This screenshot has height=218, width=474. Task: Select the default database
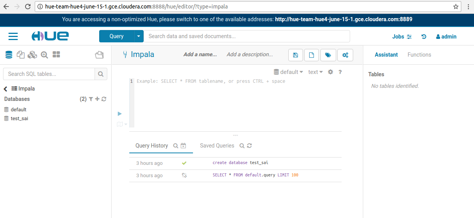click(19, 110)
